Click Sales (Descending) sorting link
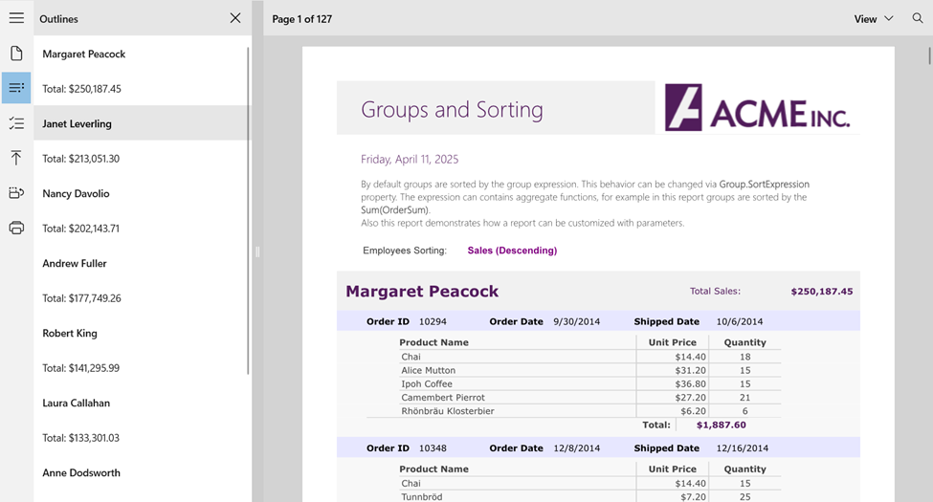Screen dimensions: 933x502 (512, 251)
